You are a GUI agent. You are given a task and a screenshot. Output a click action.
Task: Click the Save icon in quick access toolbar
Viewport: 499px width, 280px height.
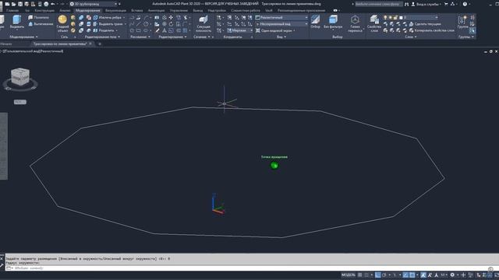click(20, 4)
